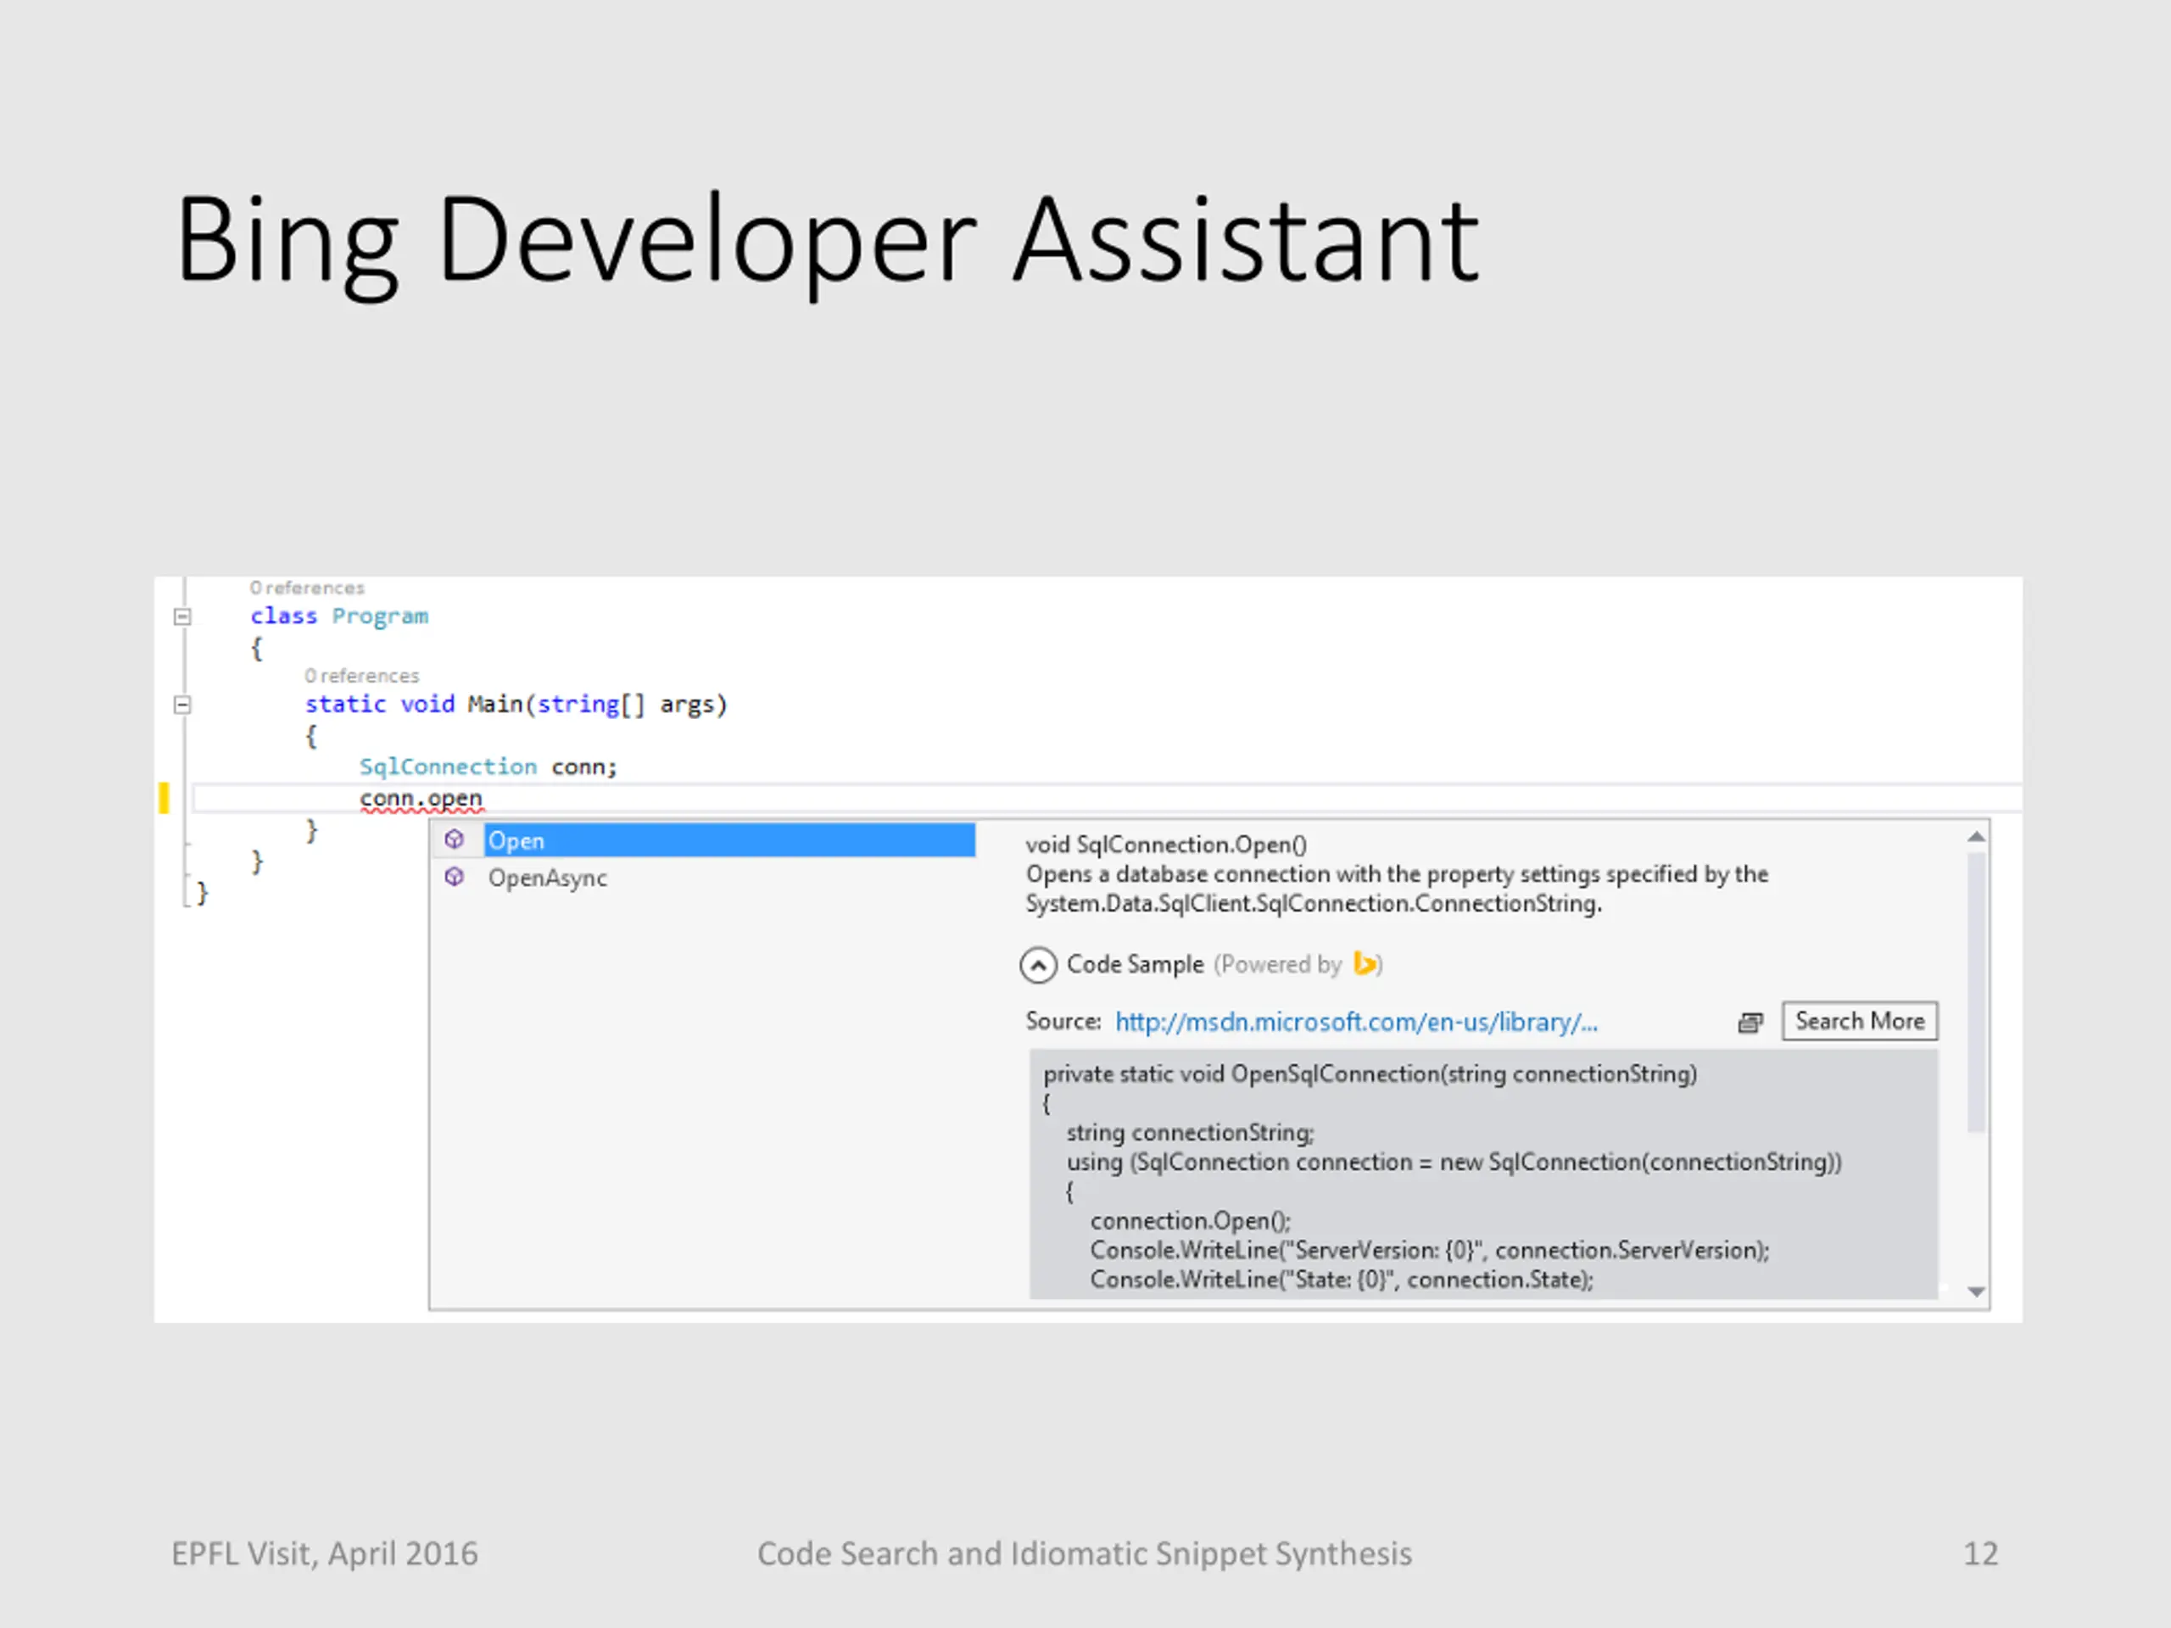Click the Bing logo next to Powered by

[x=1364, y=963]
